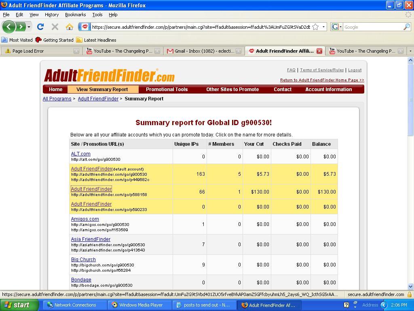This screenshot has height=311, width=414.
Task: Expand the address bar URL dropdown
Action: [x=323, y=27]
